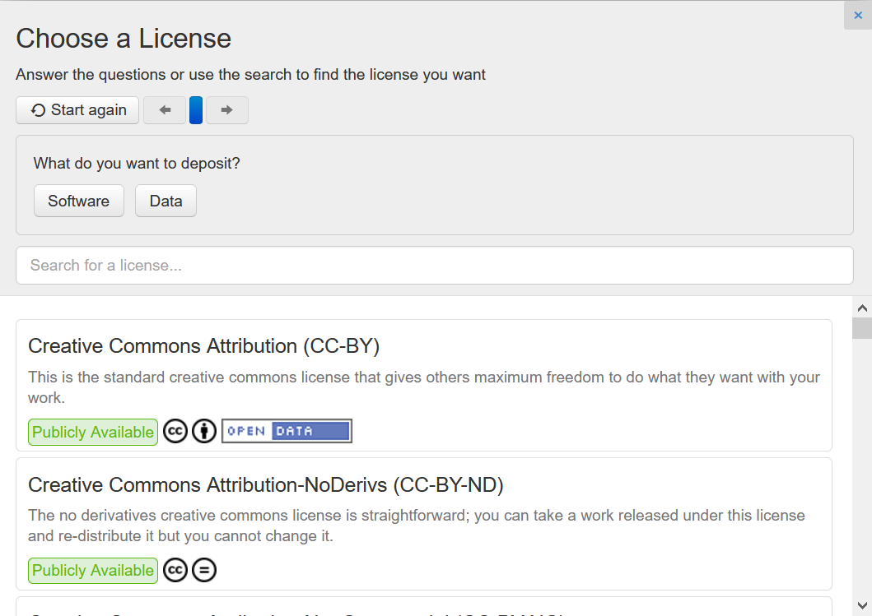
Task: Click Publicly Available label on CC-BY-ND
Action: point(93,571)
